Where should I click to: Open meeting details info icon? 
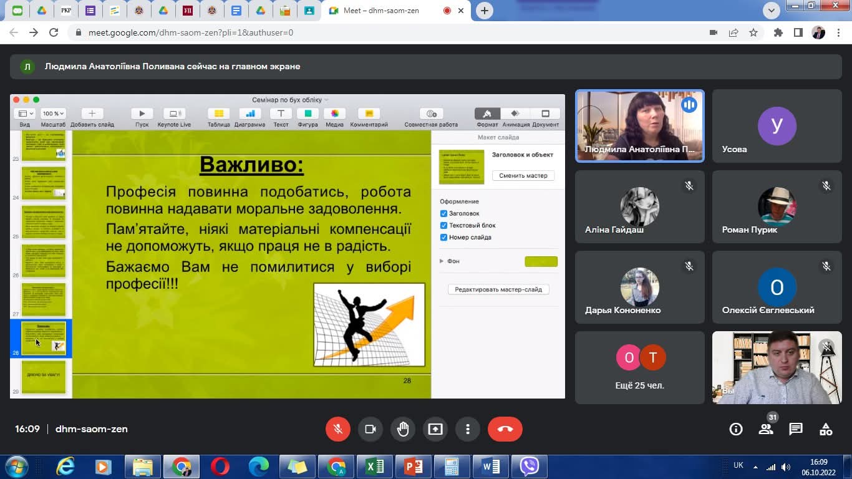click(x=736, y=429)
